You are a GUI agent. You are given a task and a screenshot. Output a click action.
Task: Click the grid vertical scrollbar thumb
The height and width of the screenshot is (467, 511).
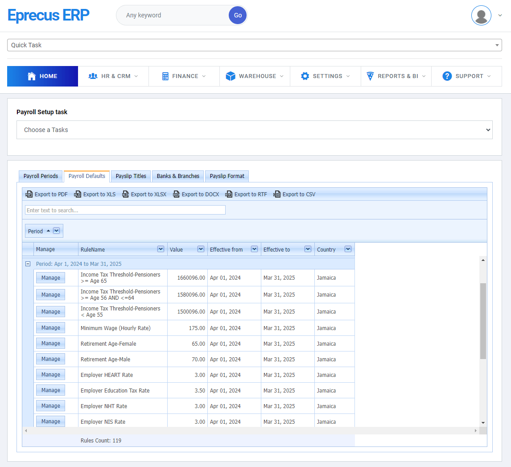pos(483,321)
